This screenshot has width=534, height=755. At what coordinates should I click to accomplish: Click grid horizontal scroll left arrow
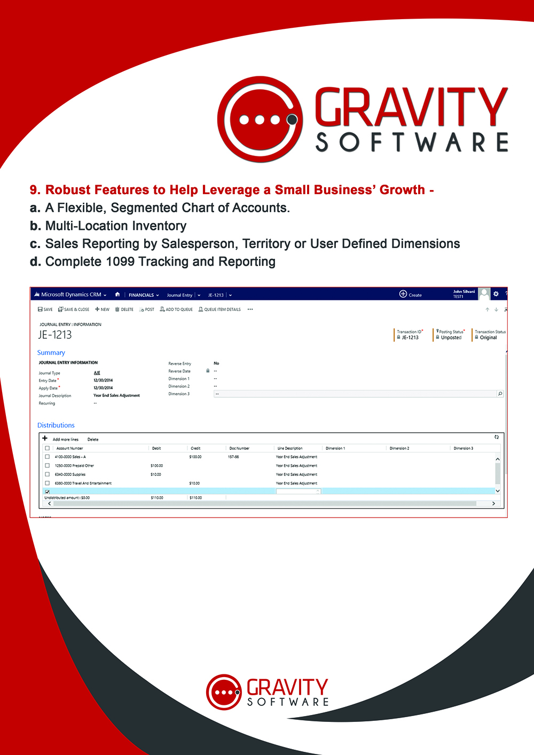click(50, 503)
